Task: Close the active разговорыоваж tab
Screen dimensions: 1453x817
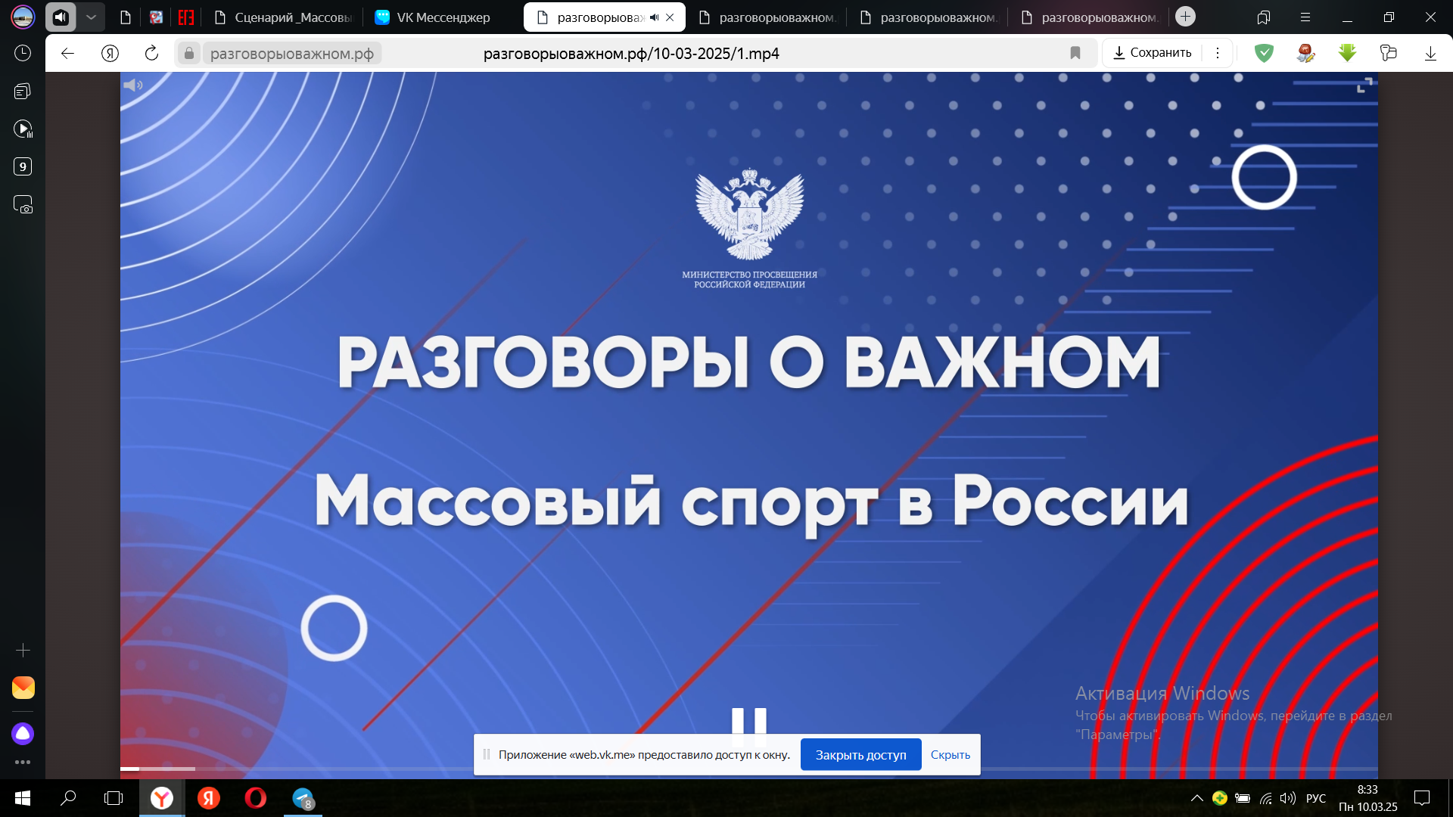Action: 670,17
